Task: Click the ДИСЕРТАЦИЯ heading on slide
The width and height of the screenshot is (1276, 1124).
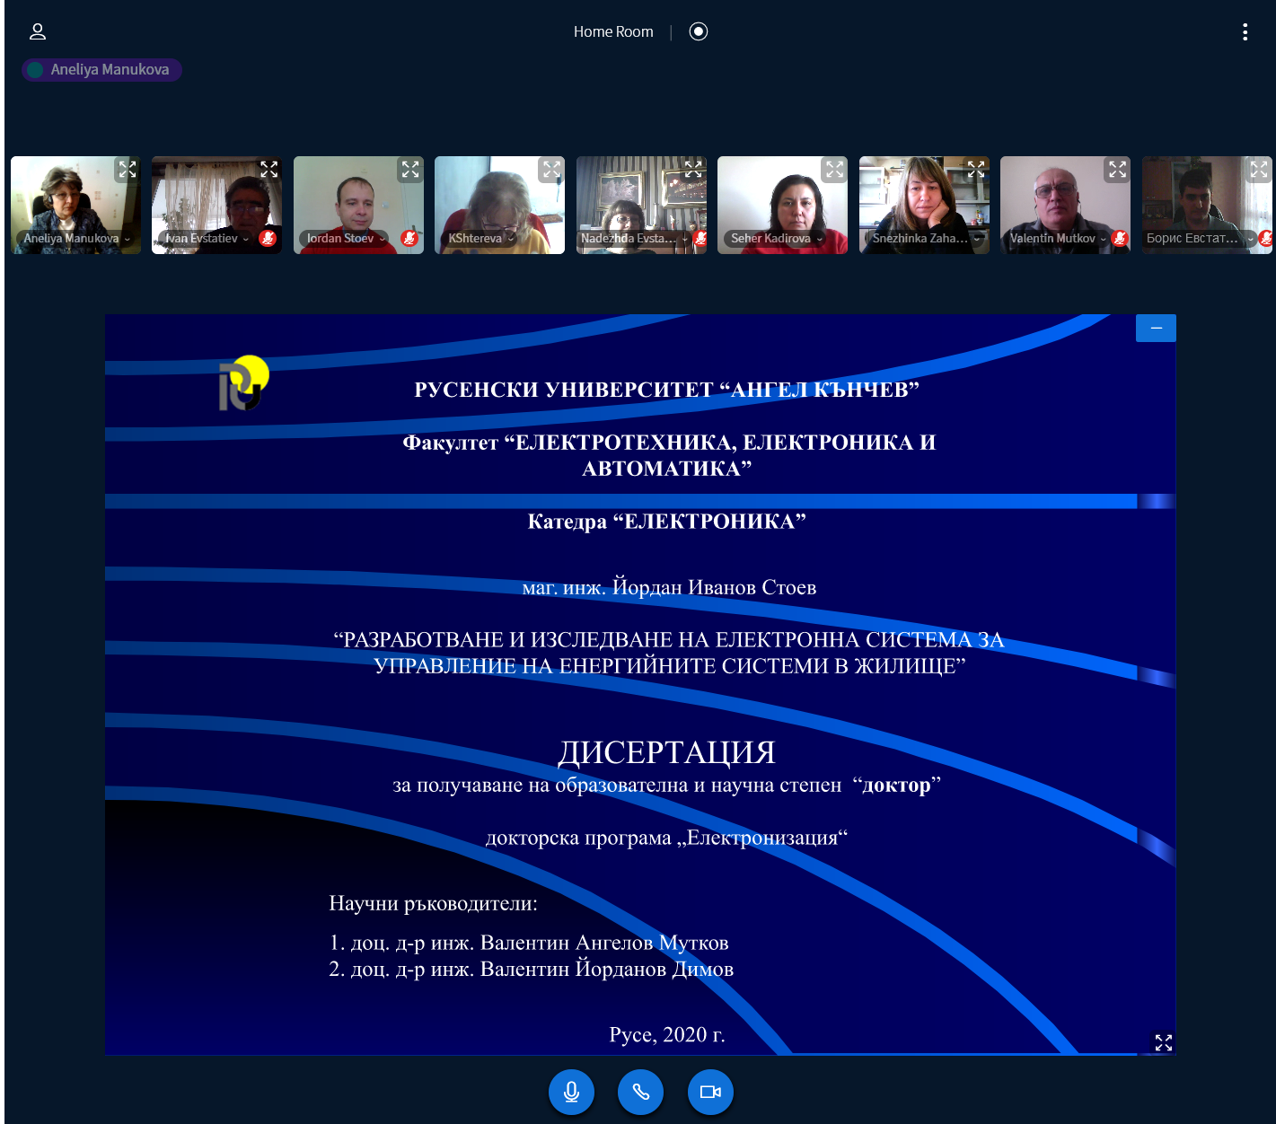Action: [x=666, y=752]
